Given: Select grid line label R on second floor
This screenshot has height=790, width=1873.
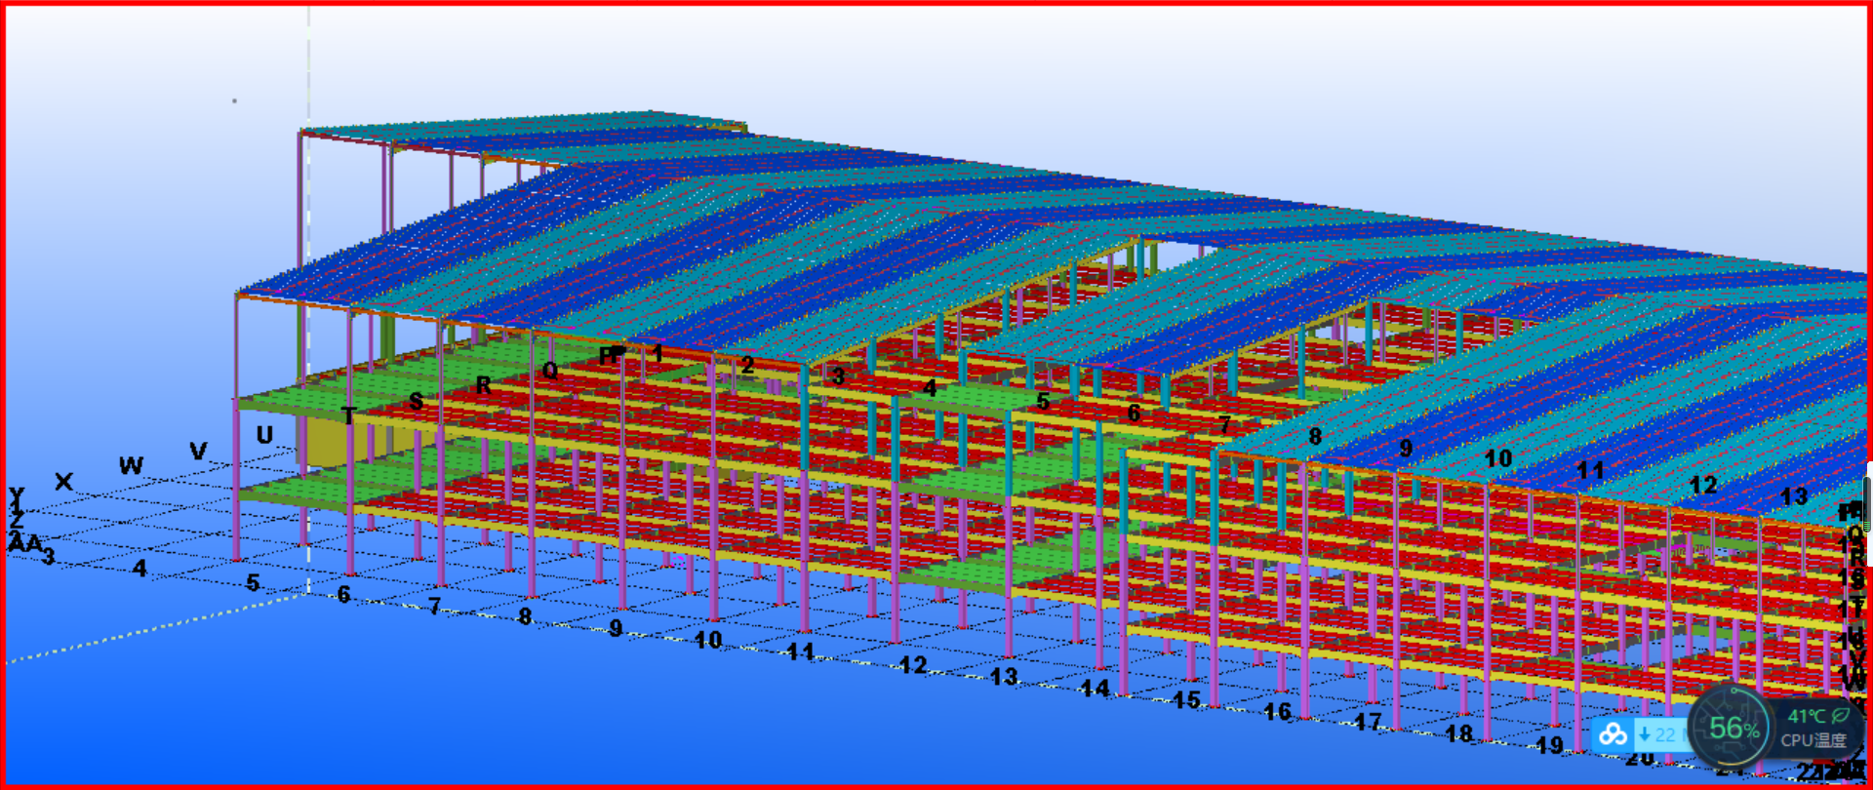Looking at the screenshot, I should (483, 385).
